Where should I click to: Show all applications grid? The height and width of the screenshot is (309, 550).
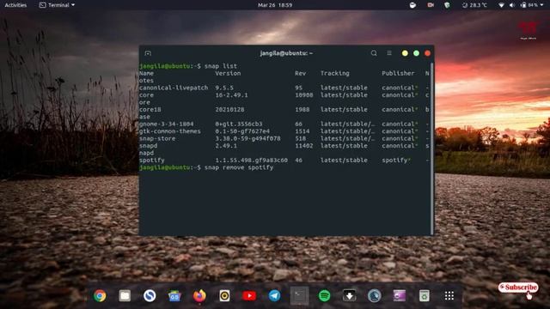tap(449, 295)
